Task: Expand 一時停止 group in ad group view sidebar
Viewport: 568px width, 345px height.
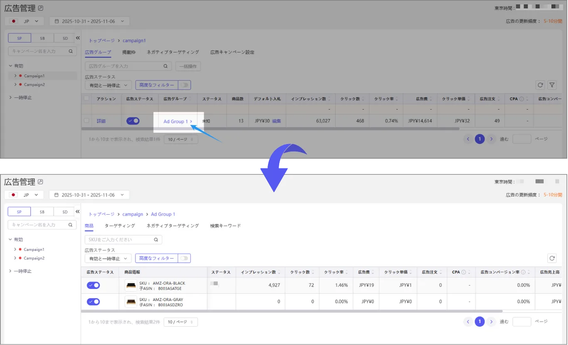Action: tap(11, 98)
